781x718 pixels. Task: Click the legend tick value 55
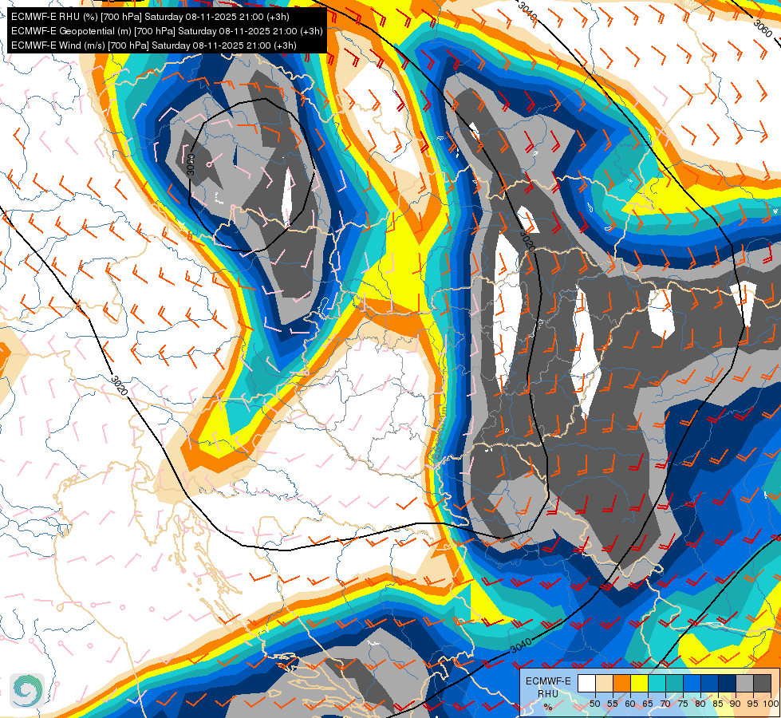613,704
